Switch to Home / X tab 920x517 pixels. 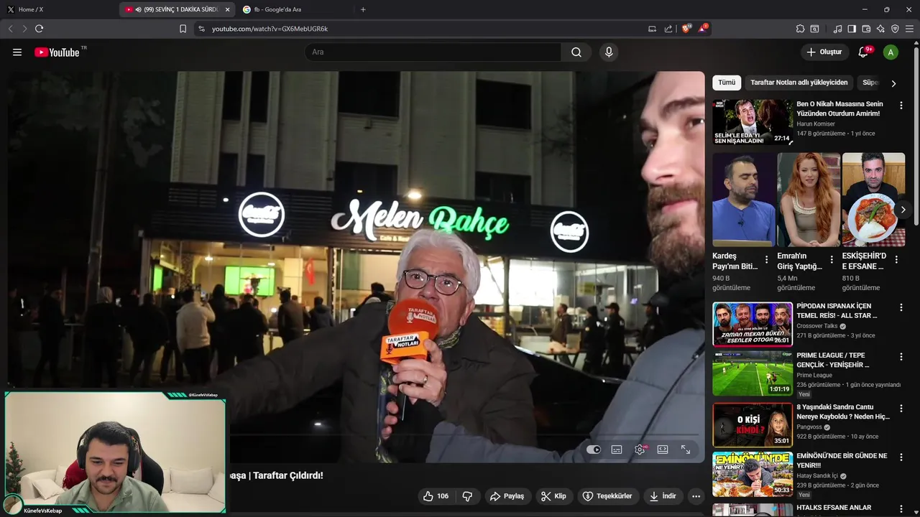pyautogui.click(x=59, y=9)
